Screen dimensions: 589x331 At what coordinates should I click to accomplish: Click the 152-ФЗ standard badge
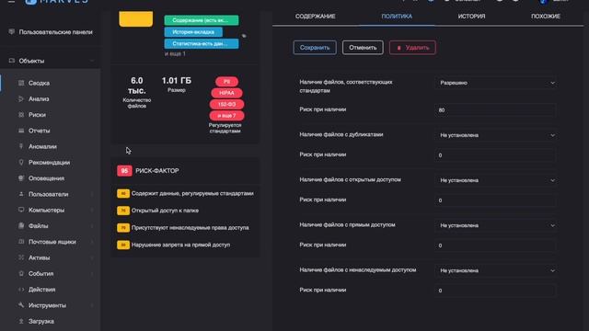227,104
